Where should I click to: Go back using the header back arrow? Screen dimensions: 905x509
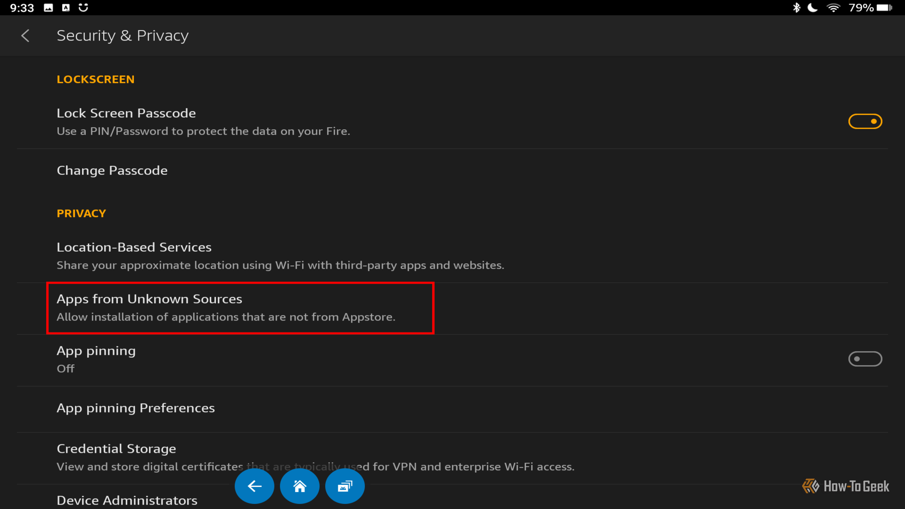pyautogui.click(x=25, y=36)
